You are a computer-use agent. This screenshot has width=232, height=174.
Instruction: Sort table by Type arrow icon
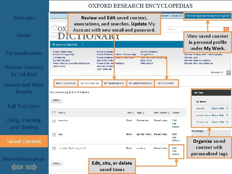[133, 113]
